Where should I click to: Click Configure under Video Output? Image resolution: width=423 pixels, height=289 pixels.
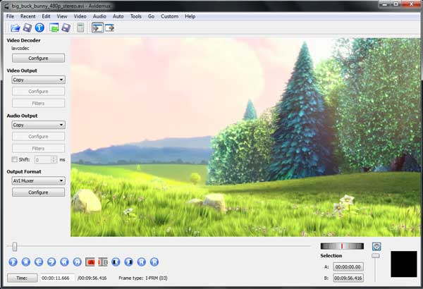[38, 91]
